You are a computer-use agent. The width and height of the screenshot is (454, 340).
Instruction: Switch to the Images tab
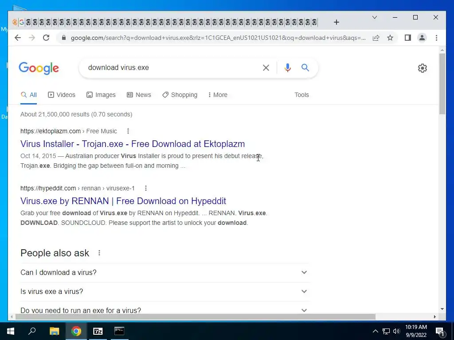101,95
